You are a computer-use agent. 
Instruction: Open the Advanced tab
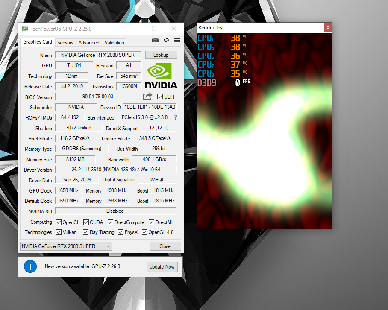tap(89, 43)
